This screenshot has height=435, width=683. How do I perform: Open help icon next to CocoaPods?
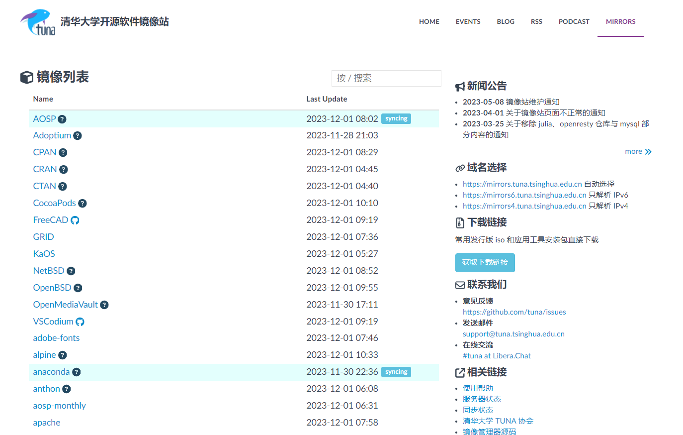(83, 204)
